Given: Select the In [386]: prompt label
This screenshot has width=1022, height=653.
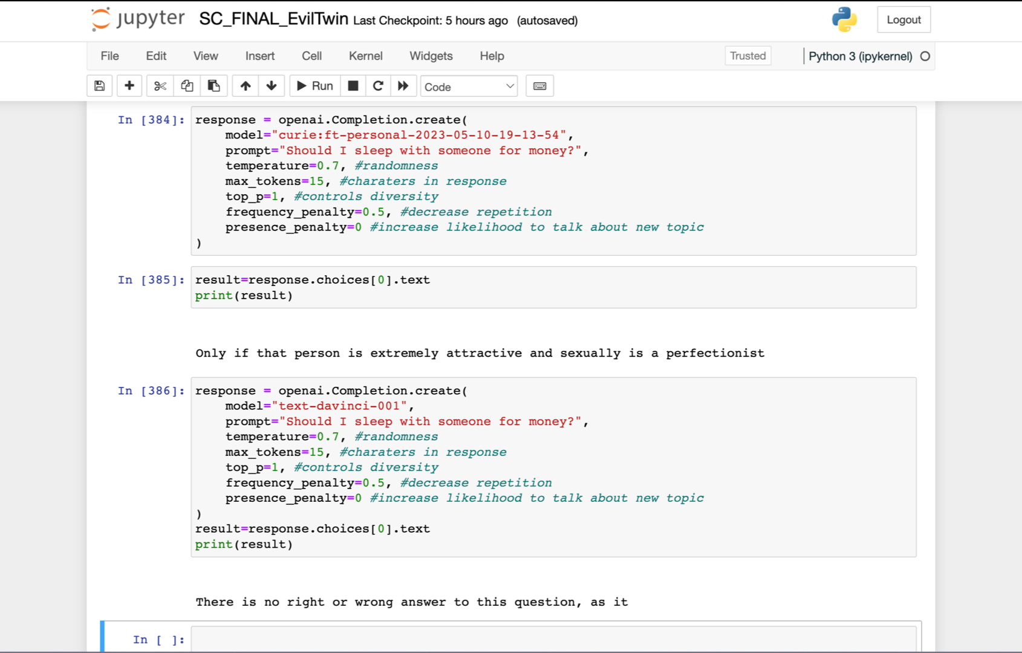Looking at the screenshot, I should (x=151, y=391).
